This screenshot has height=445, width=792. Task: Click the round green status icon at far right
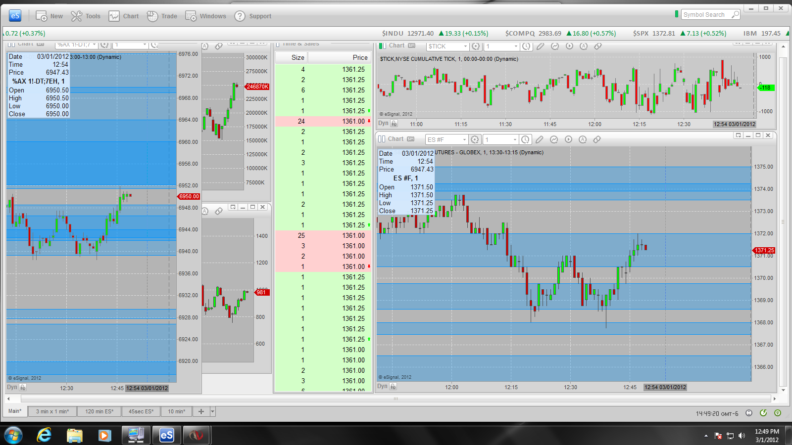click(x=778, y=413)
